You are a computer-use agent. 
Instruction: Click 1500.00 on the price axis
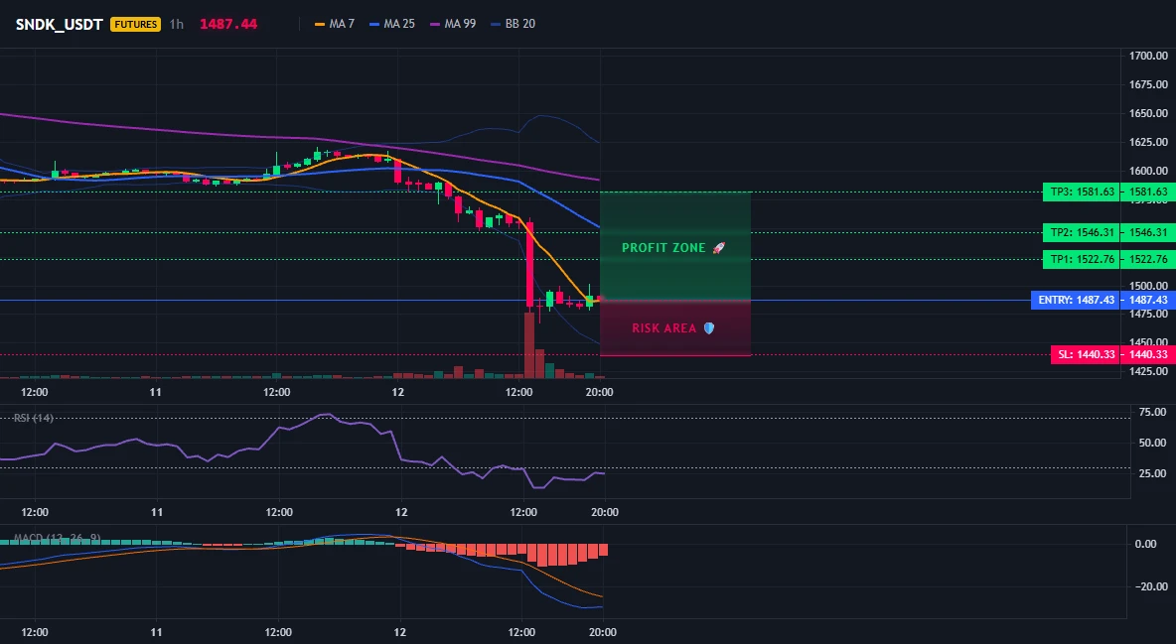point(1148,286)
